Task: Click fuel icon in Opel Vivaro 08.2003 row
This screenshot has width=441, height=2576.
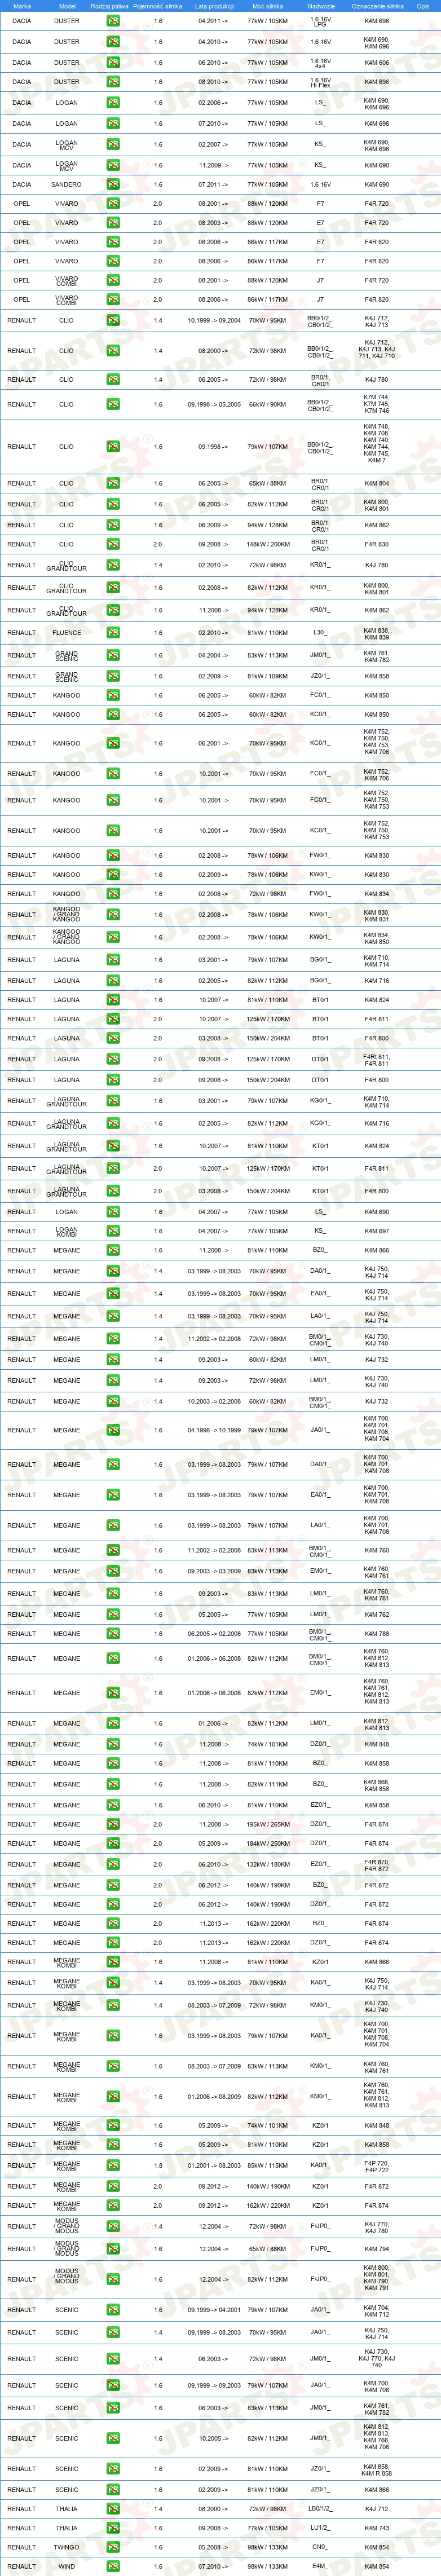Action: [x=113, y=223]
